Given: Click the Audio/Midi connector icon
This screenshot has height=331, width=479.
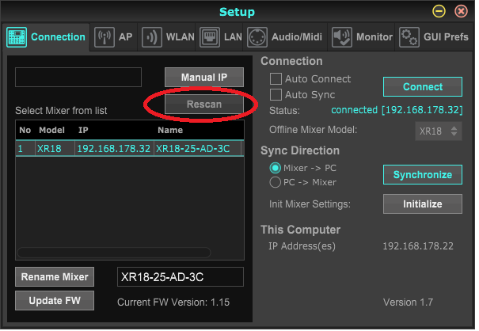Looking at the screenshot, I should tap(257, 37).
